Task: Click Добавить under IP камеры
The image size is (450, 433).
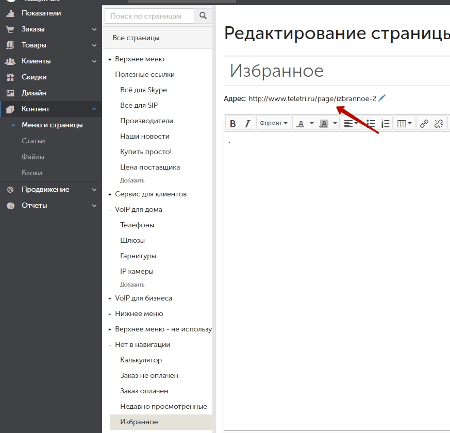Action: coord(132,285)
